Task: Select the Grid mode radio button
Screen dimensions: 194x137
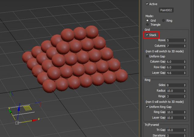Action: [x=147, y=20]
